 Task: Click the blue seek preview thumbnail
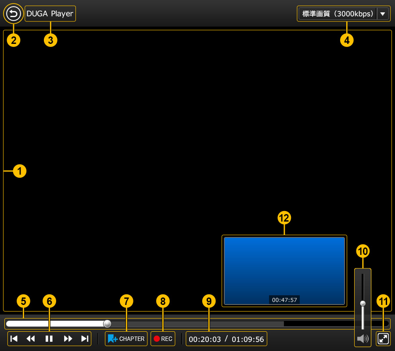point(284,271)
